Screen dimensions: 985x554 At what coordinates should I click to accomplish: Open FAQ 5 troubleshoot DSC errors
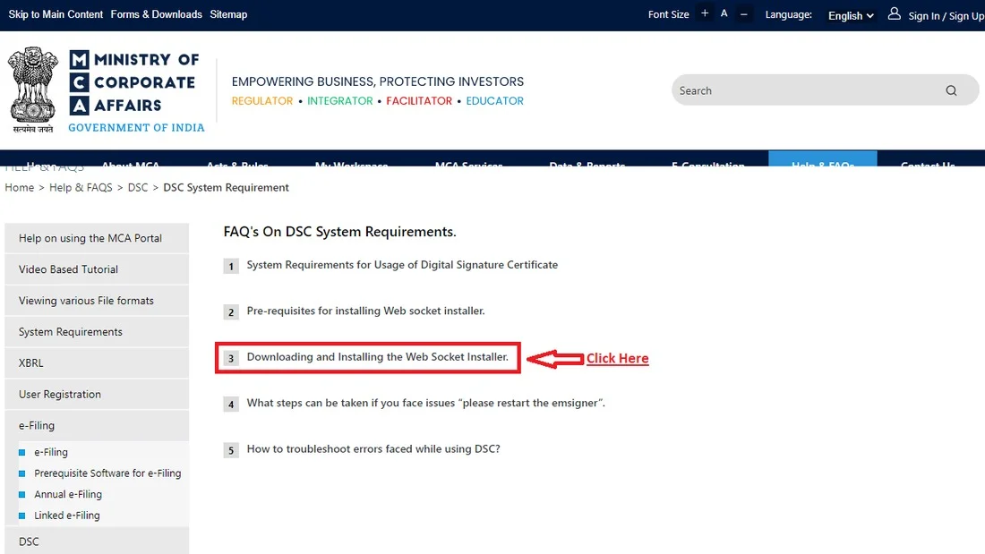(x=373, y=448)
